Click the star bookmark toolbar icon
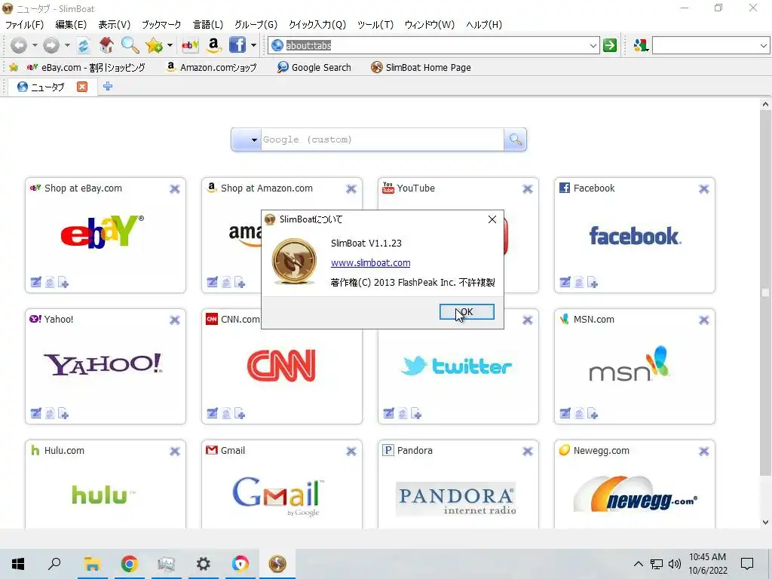Screen dimensions: 772x579 click(154, 45)
